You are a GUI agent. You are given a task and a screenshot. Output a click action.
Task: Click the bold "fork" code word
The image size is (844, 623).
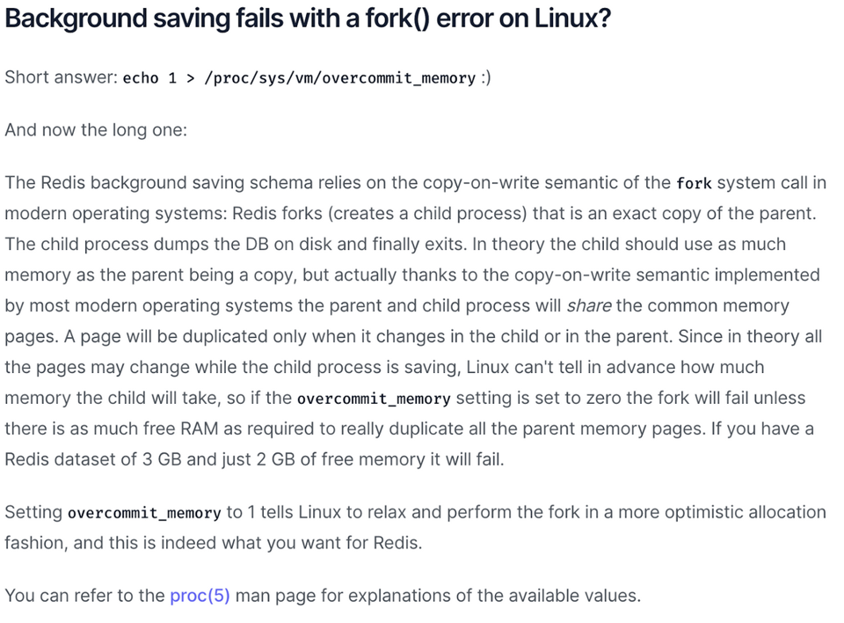694,183
